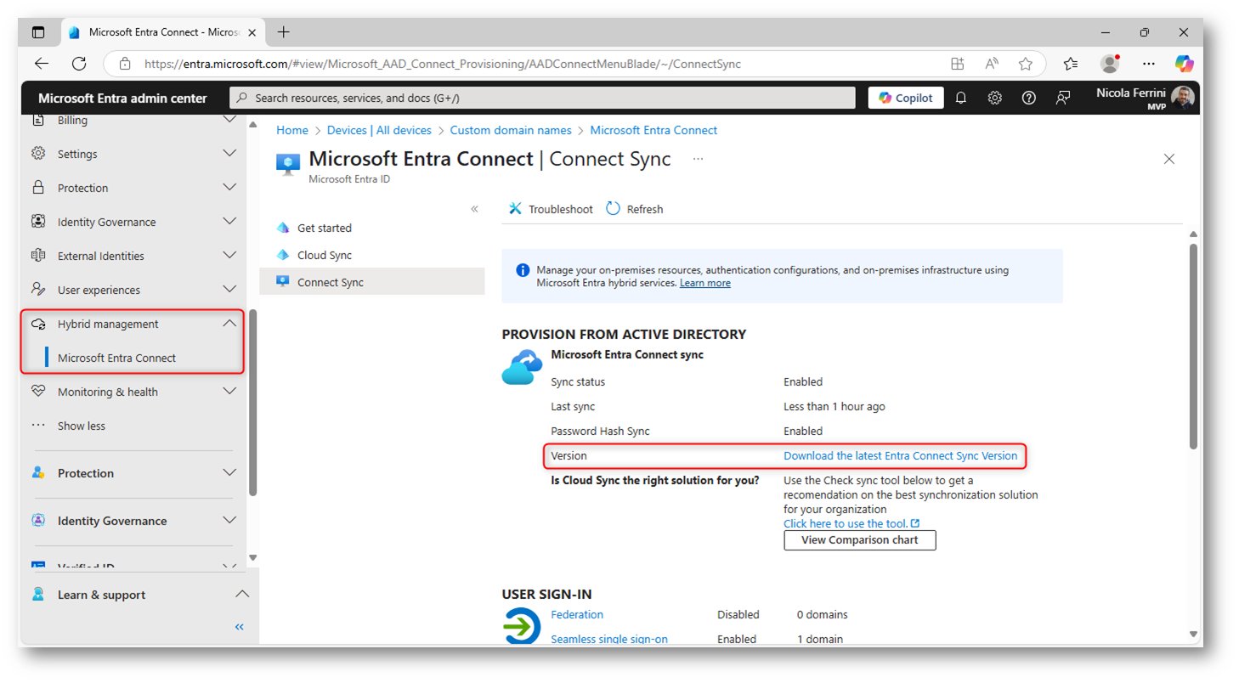Select Microsoft Entra Connect in sidebar
This screenshot has height=683, width=1239.
(x=117, y=358)
